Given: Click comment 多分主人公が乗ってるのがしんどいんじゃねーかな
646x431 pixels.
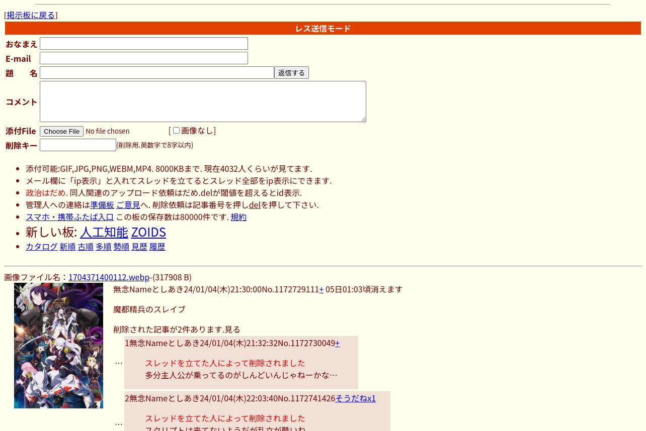Looking at the screenshot, I should pos(241,375).
